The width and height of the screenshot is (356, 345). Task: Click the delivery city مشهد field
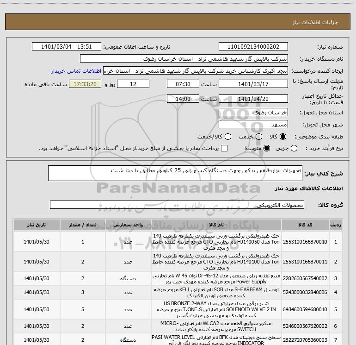253,125
